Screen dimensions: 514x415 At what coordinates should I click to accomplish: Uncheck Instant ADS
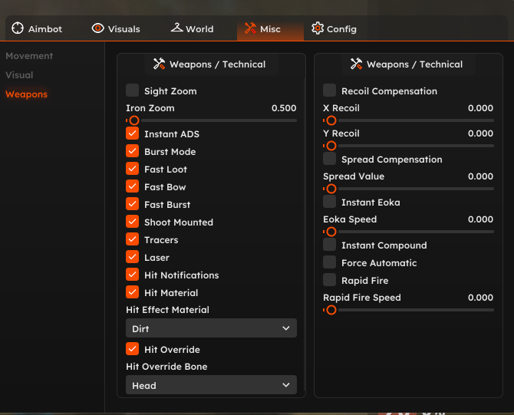[133, 133]
